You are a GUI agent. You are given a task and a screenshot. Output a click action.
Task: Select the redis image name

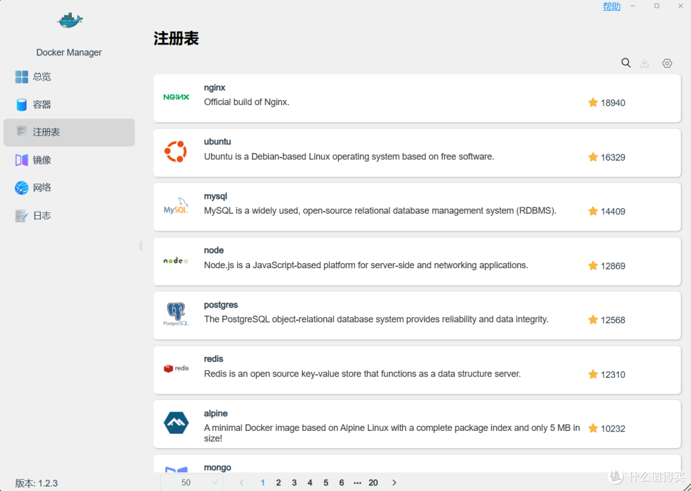point(213,358)
